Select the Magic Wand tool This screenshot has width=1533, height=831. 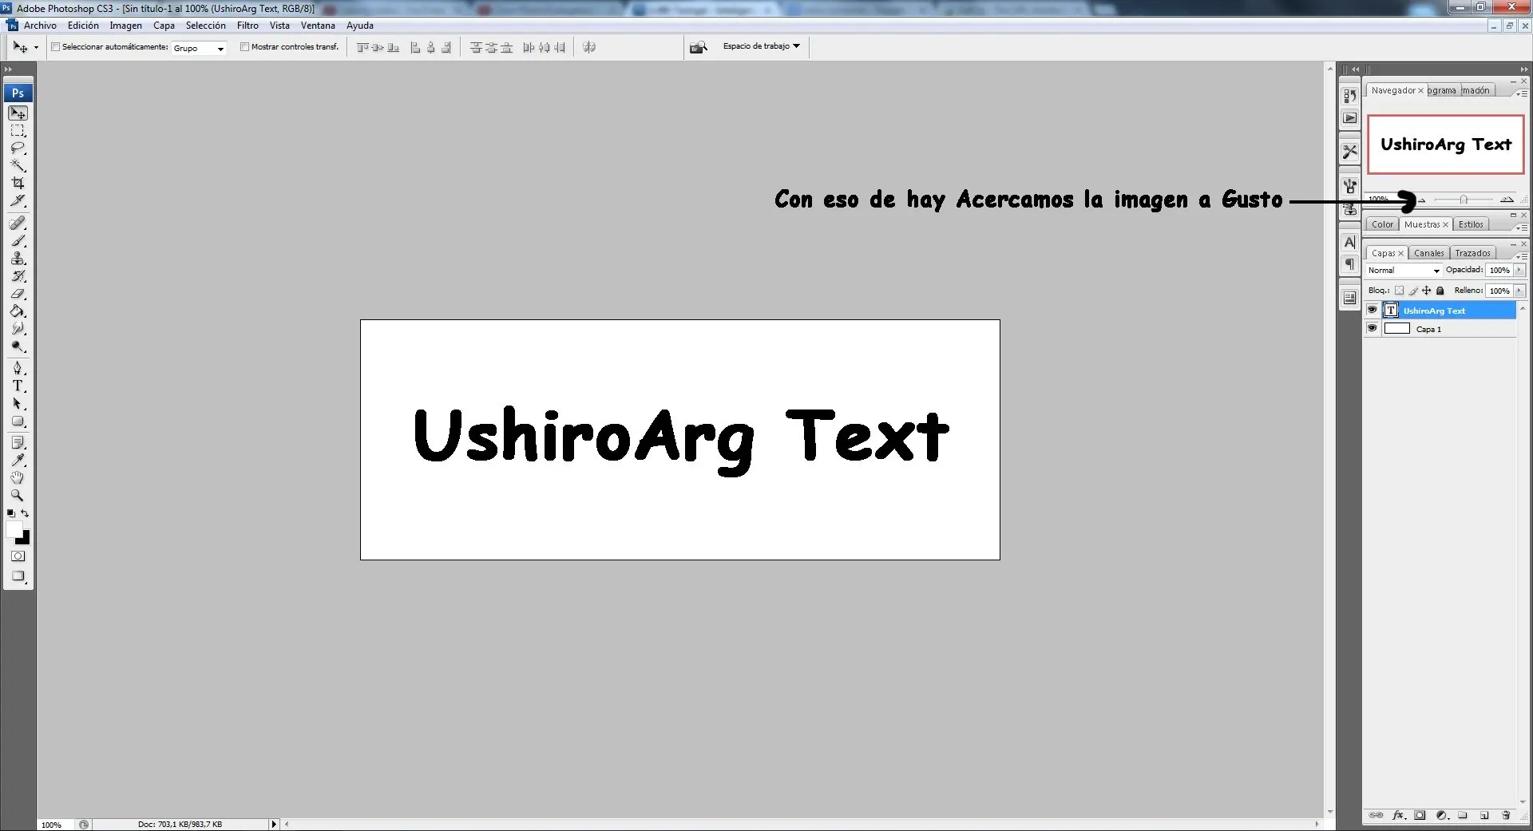coord(18,166)
